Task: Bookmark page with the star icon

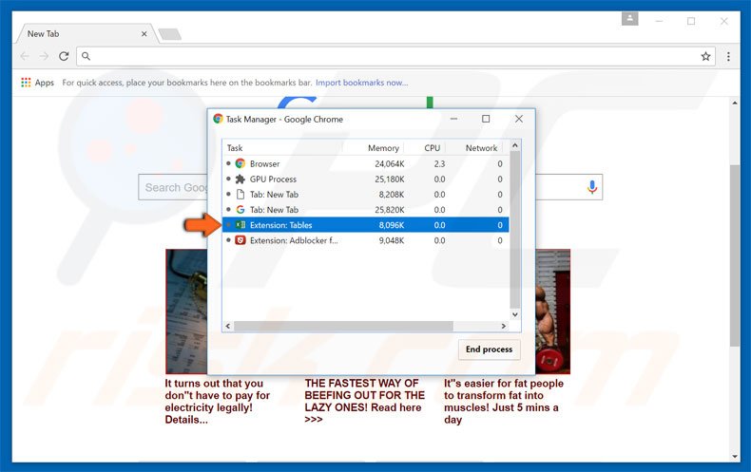Action: tap(705, 56)
